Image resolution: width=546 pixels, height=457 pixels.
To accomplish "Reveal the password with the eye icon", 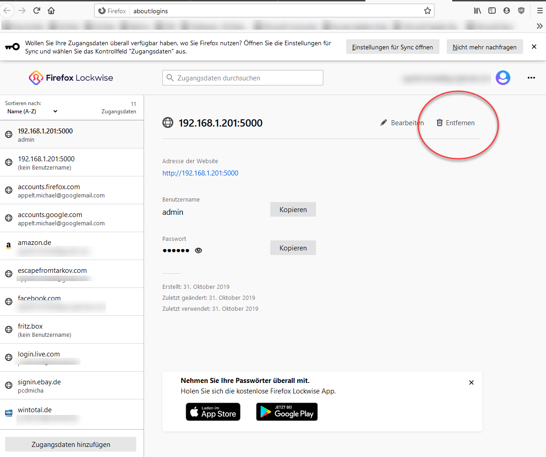I will 198,250.
